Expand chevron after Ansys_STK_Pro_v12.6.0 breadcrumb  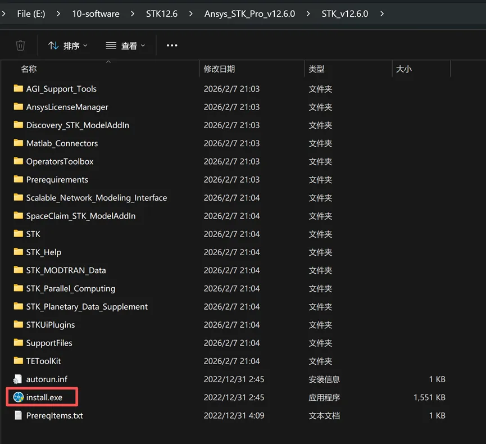[308, 13]
